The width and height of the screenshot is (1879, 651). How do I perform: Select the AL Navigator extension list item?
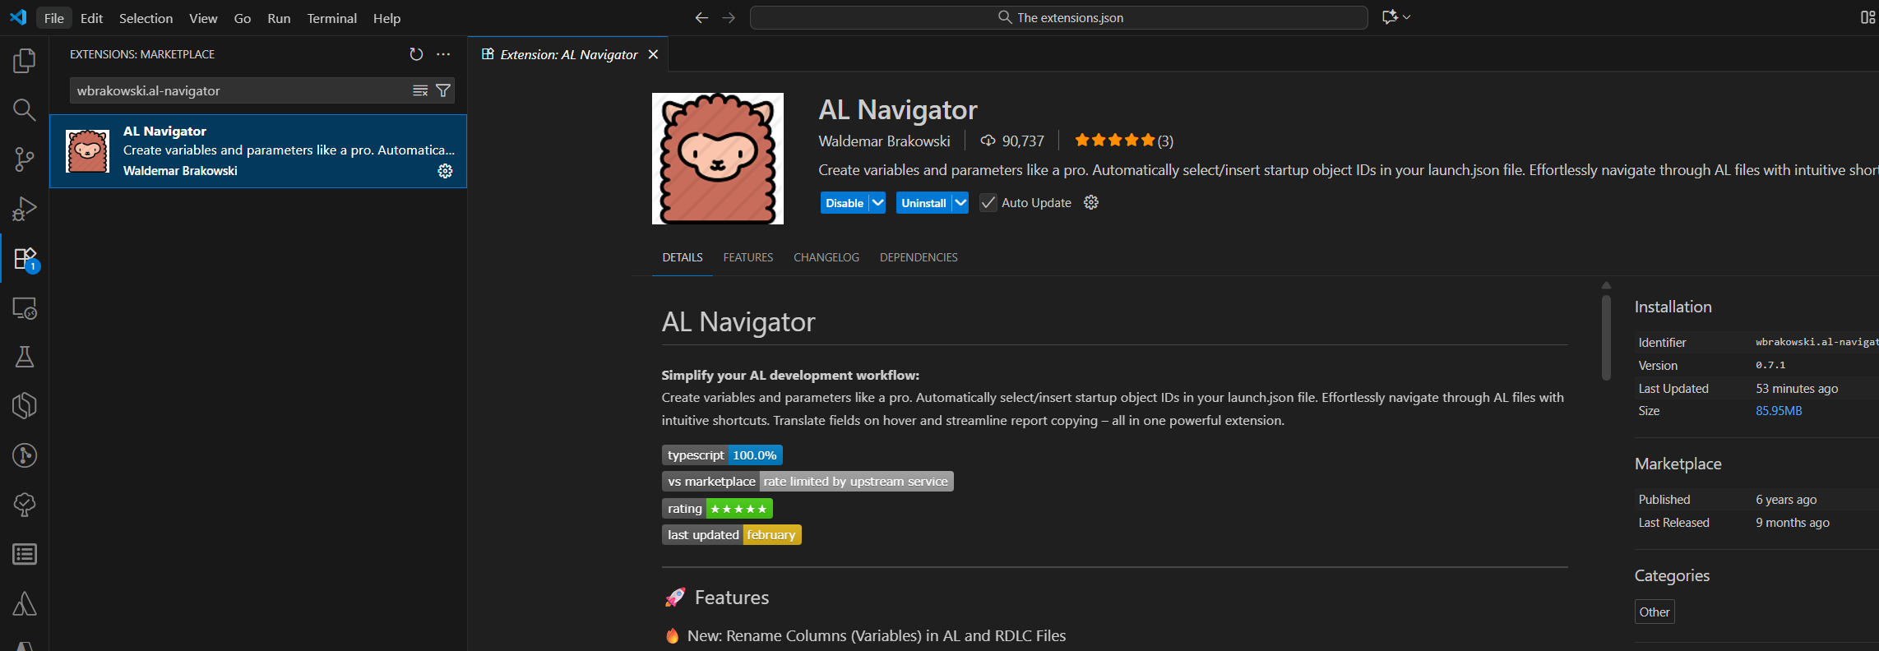tap(258, 151)
